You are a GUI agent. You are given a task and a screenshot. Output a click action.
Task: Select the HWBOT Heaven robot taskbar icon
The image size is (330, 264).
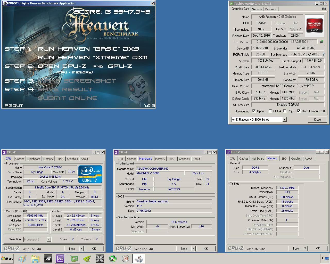(138, 259)
